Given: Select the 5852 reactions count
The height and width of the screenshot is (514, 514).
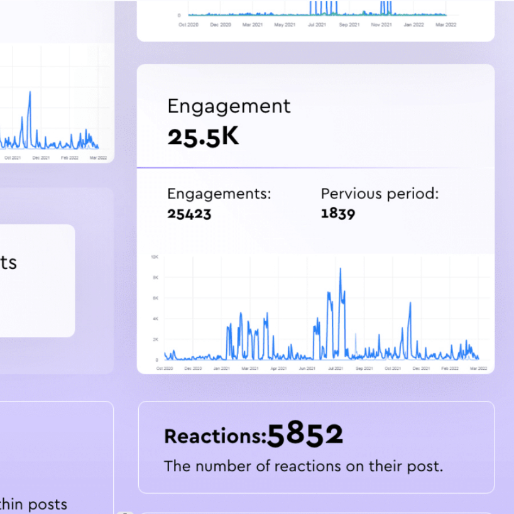Looking at the screenshot, I should [x=305, y=435].
